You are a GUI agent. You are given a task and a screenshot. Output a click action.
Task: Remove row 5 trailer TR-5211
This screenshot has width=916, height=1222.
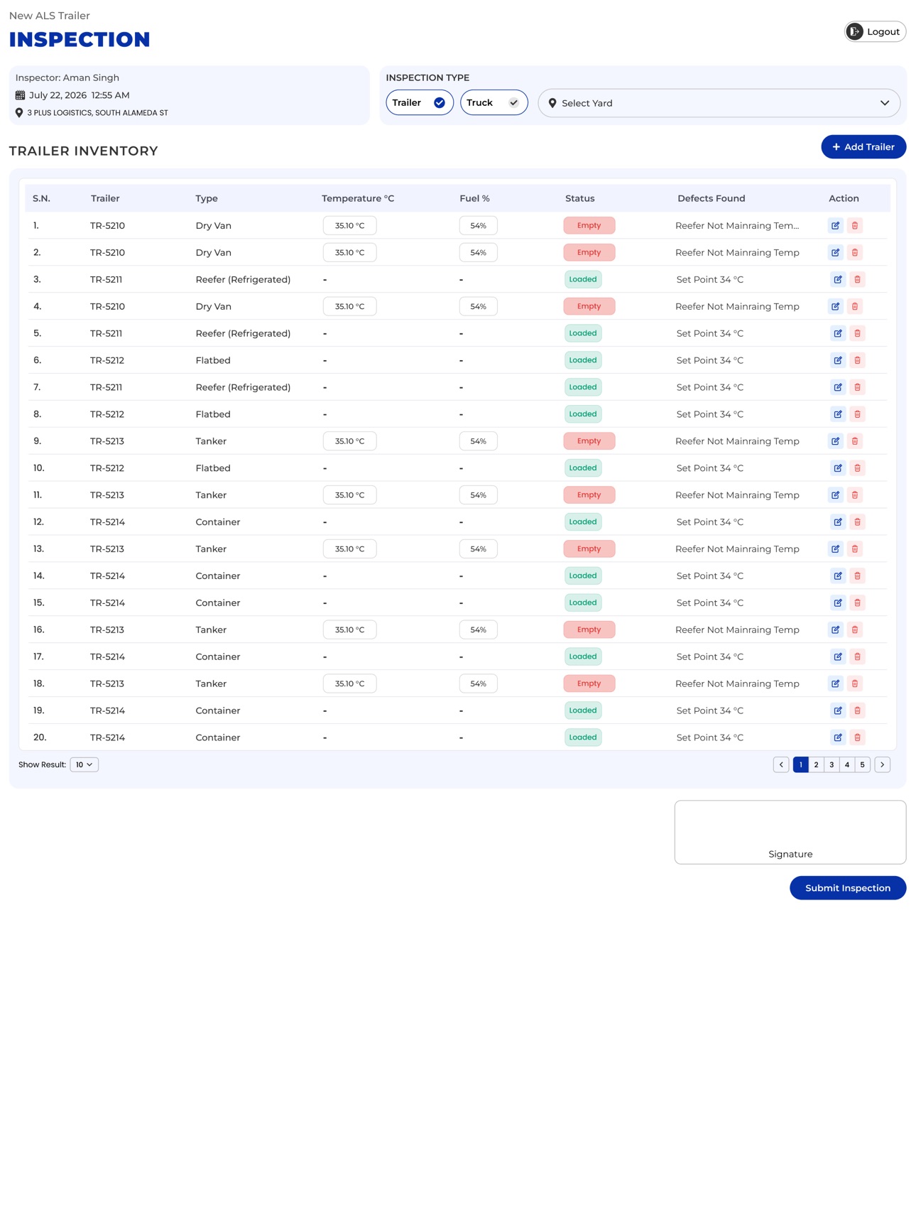pyautogui.click(x=857, y=333)
